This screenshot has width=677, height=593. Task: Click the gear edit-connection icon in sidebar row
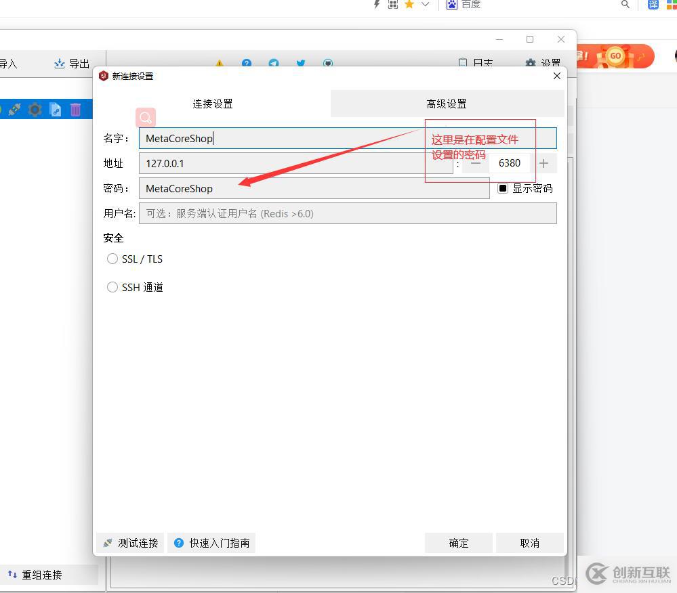35,110
